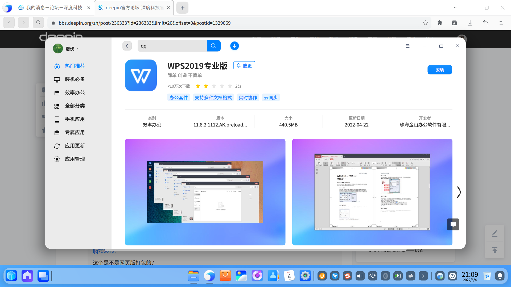Show next screenshot with right chevron
Screen dimensions: 511x287
[x=459, y=192]
